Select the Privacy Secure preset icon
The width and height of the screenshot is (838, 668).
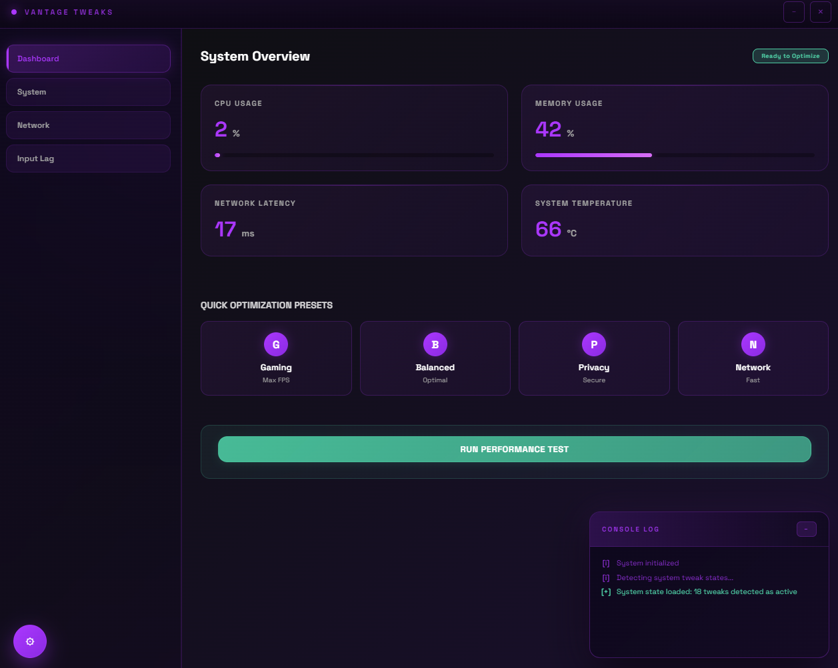click(x=593, y=344)
